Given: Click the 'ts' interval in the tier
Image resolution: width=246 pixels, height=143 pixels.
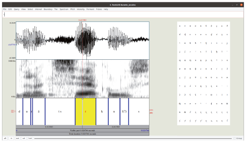Looking at the screenshot, I should (x=60, y=111).
